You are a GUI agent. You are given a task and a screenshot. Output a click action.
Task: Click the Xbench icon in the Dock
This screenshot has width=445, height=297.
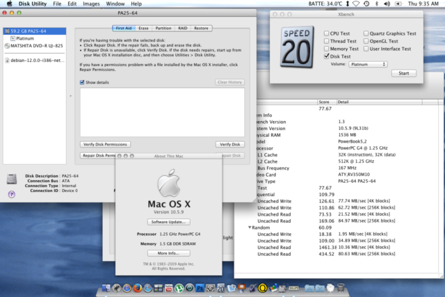tap(221, 288)
